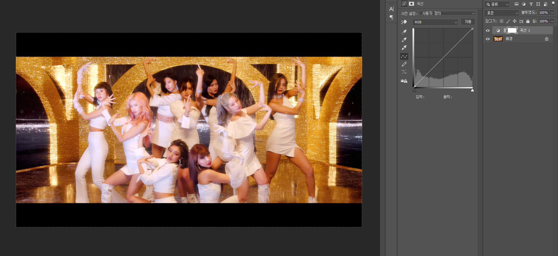This screenshot has width=558, height=256.
Task: Click the white point input slider triangle
Action: pyautogui.click(x=472, y=90)
